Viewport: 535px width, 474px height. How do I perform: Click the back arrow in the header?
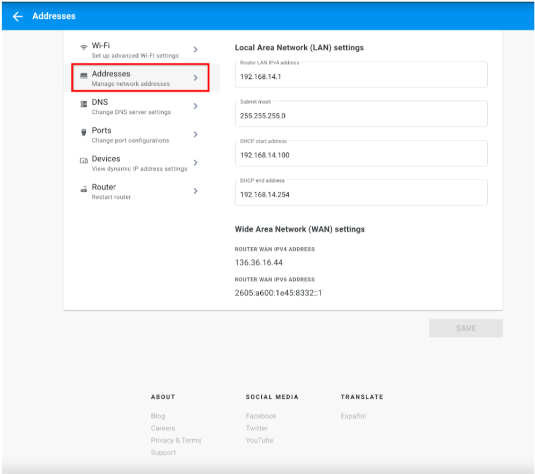click(x=17, y=16)
